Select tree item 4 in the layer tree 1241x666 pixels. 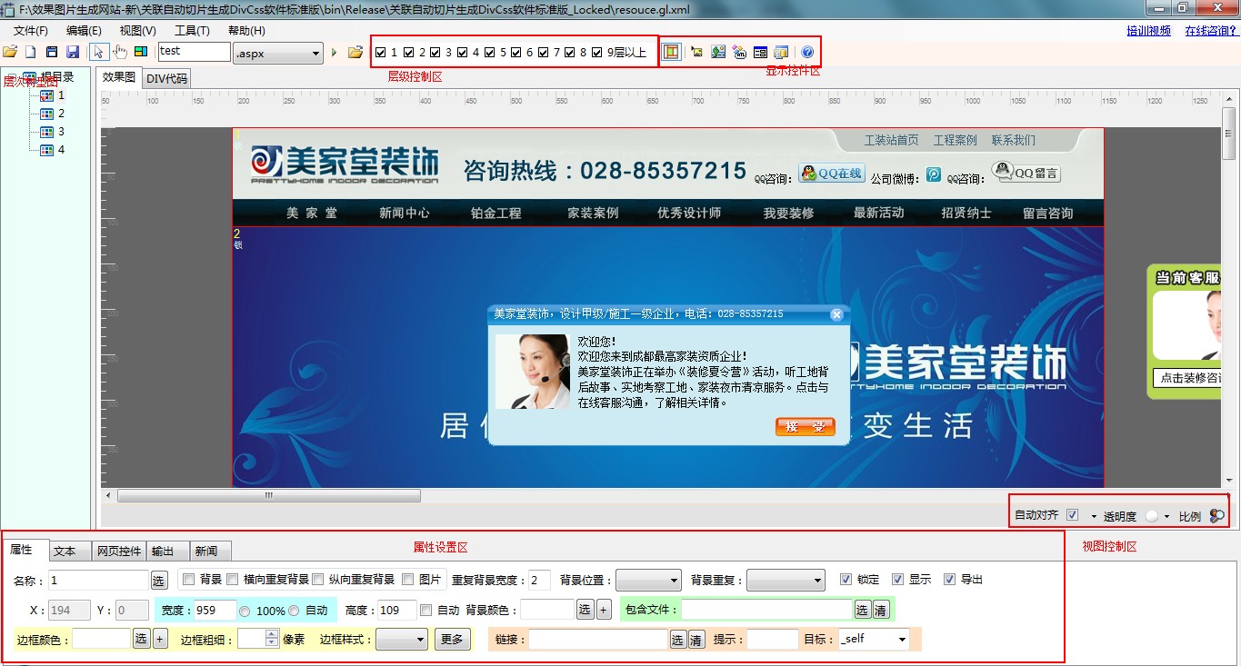[53, 150]
